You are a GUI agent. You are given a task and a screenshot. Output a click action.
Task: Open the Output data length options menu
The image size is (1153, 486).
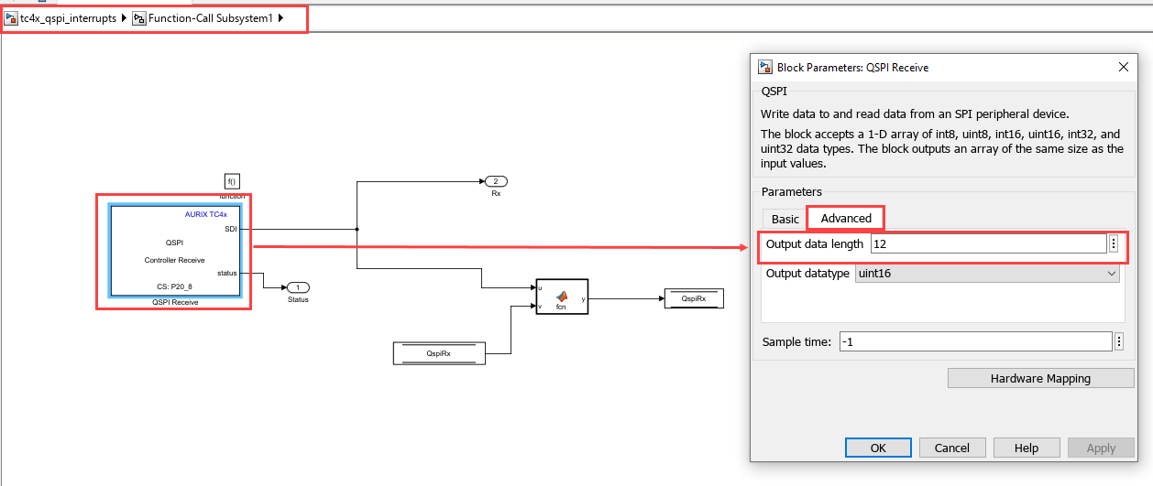(x=1114, y=243)
